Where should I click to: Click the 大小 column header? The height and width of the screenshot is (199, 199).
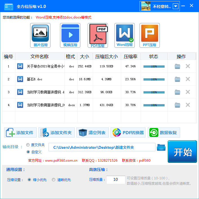tap(85, 56)
